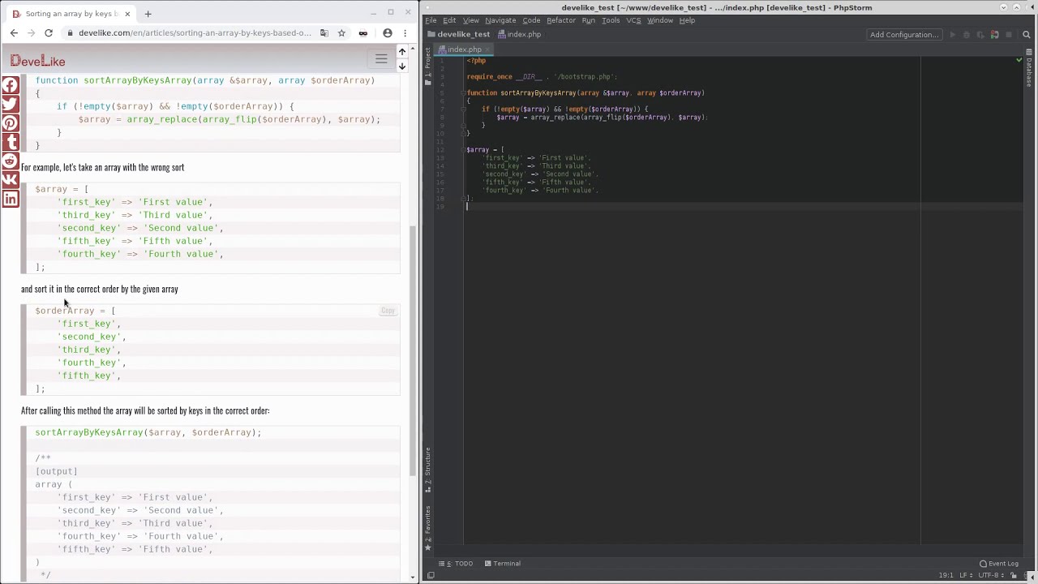Click the browser page vertical scrollbar

(x=413, y=350)
